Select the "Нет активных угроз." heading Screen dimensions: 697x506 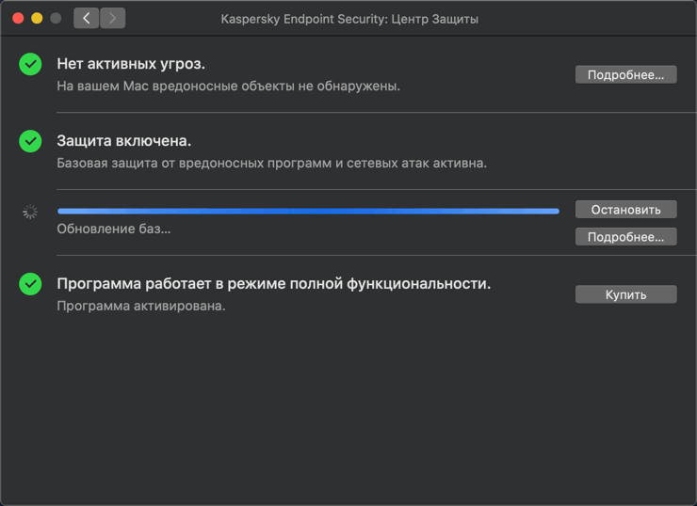click(131, 64)
